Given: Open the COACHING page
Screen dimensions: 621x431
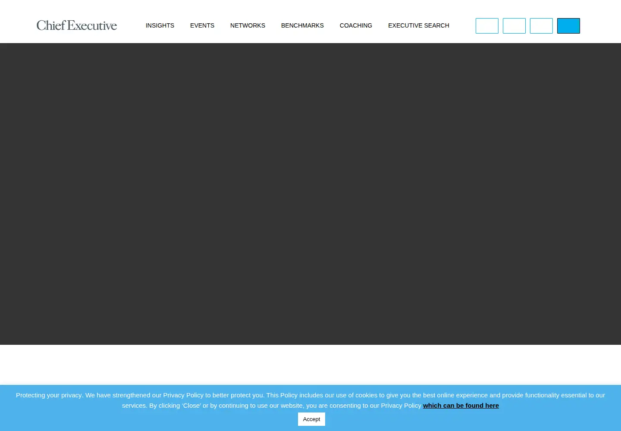Looking at the screenshot, I should click(x=356, y=25).
